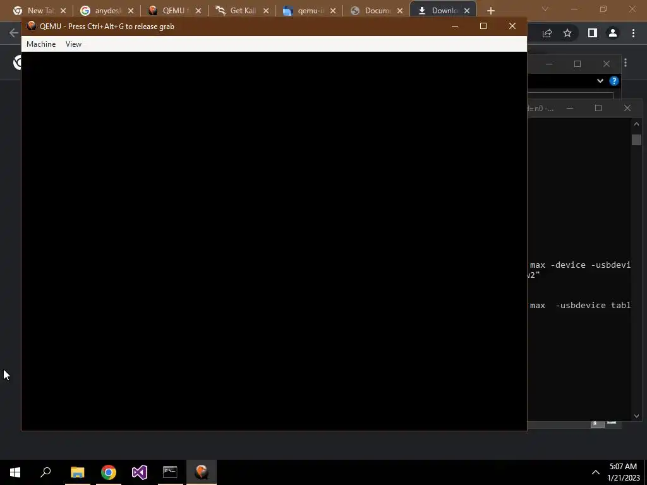Minimize the command prompt window

click(570, 109)
